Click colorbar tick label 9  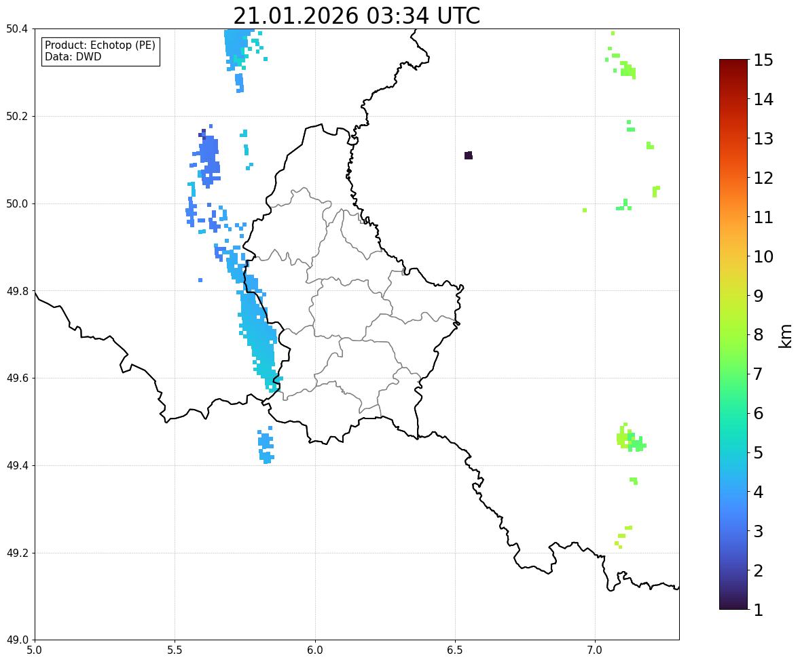(759, 296)
